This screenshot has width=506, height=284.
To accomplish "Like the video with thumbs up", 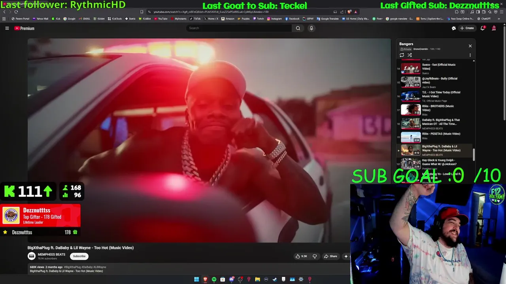I will point(301,256).
